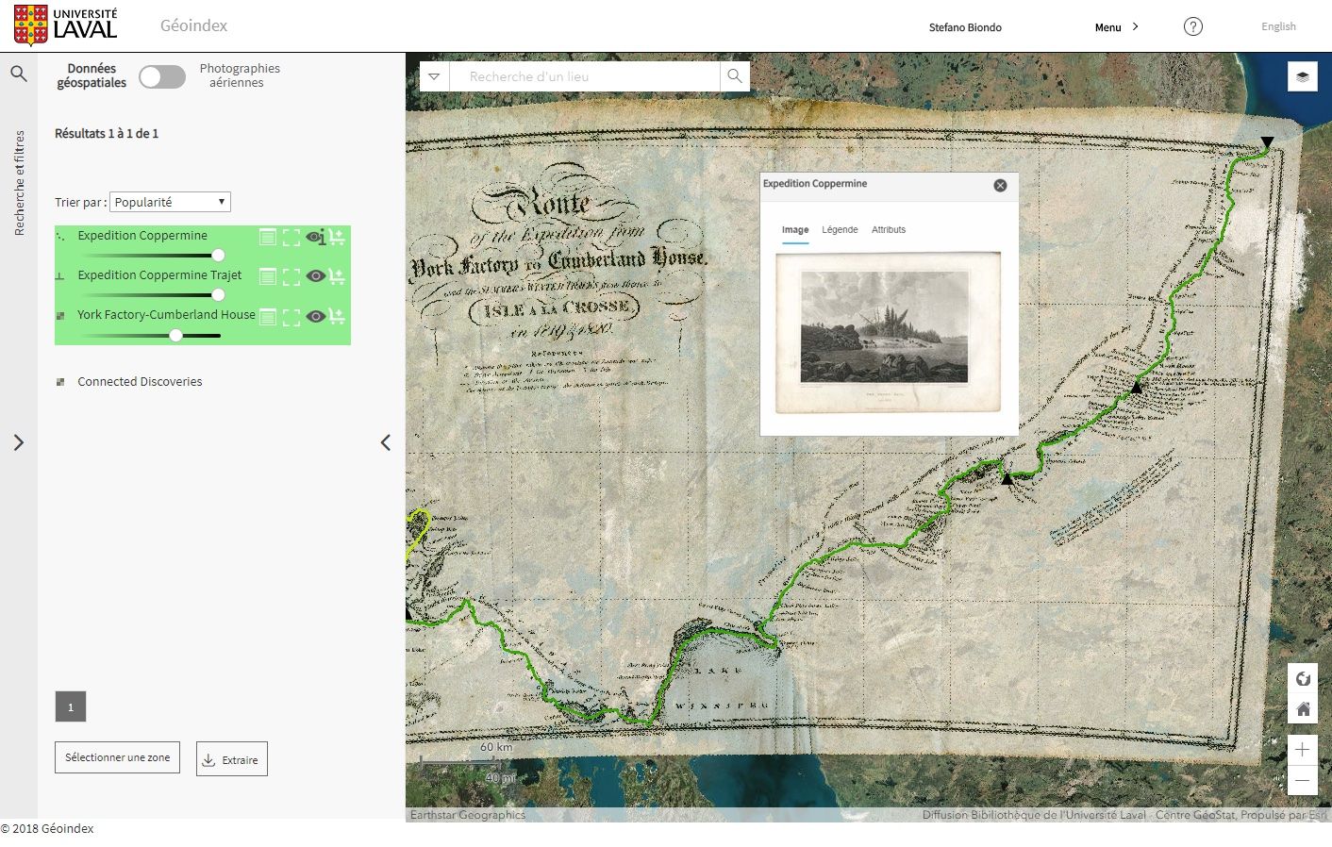Open Stefano Biondo user account
The width and height of the screenshot is (1332, 847).
coord(965,27)
